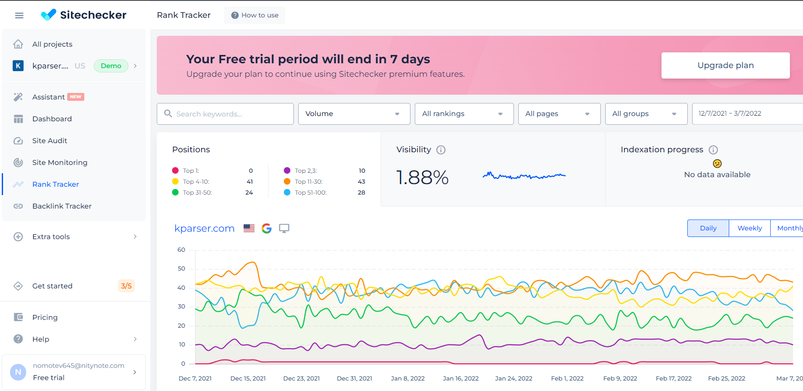Screen dimensions: 803x391
Task: Click the Visibility info icon
Action: pos(441,150)
